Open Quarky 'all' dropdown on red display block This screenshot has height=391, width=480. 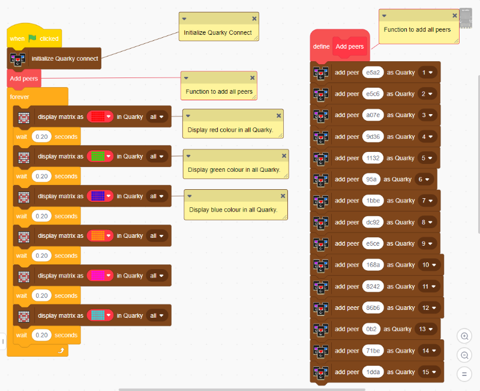157,117
